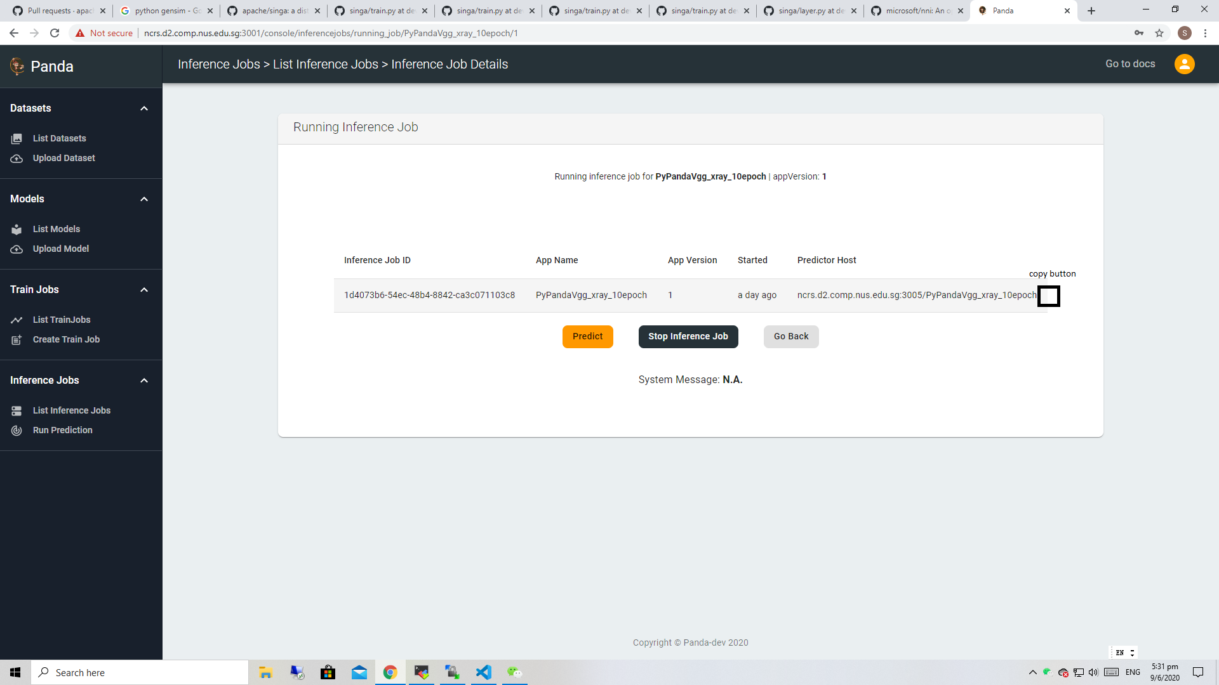The width and height of the screenshot is (1219, 685).
Task: Select the List Datasets icon in sidebar
Action: [x=16, y=138]
